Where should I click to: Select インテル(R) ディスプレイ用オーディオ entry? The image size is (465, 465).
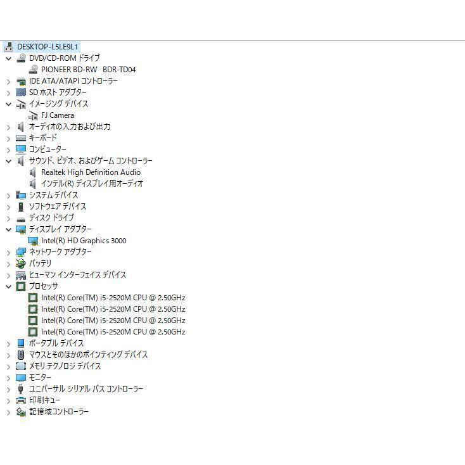click(x=92, y=184)
